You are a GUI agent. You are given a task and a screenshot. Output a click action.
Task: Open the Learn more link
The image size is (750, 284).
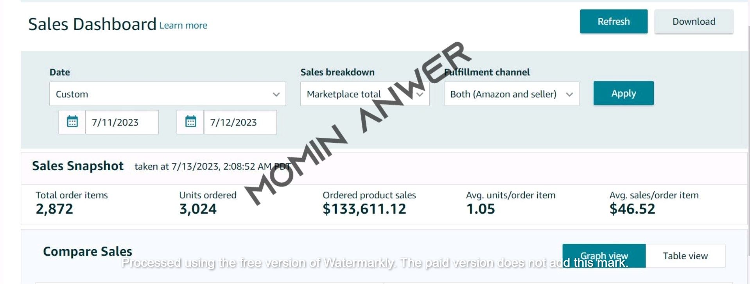[x=183, y=25]
